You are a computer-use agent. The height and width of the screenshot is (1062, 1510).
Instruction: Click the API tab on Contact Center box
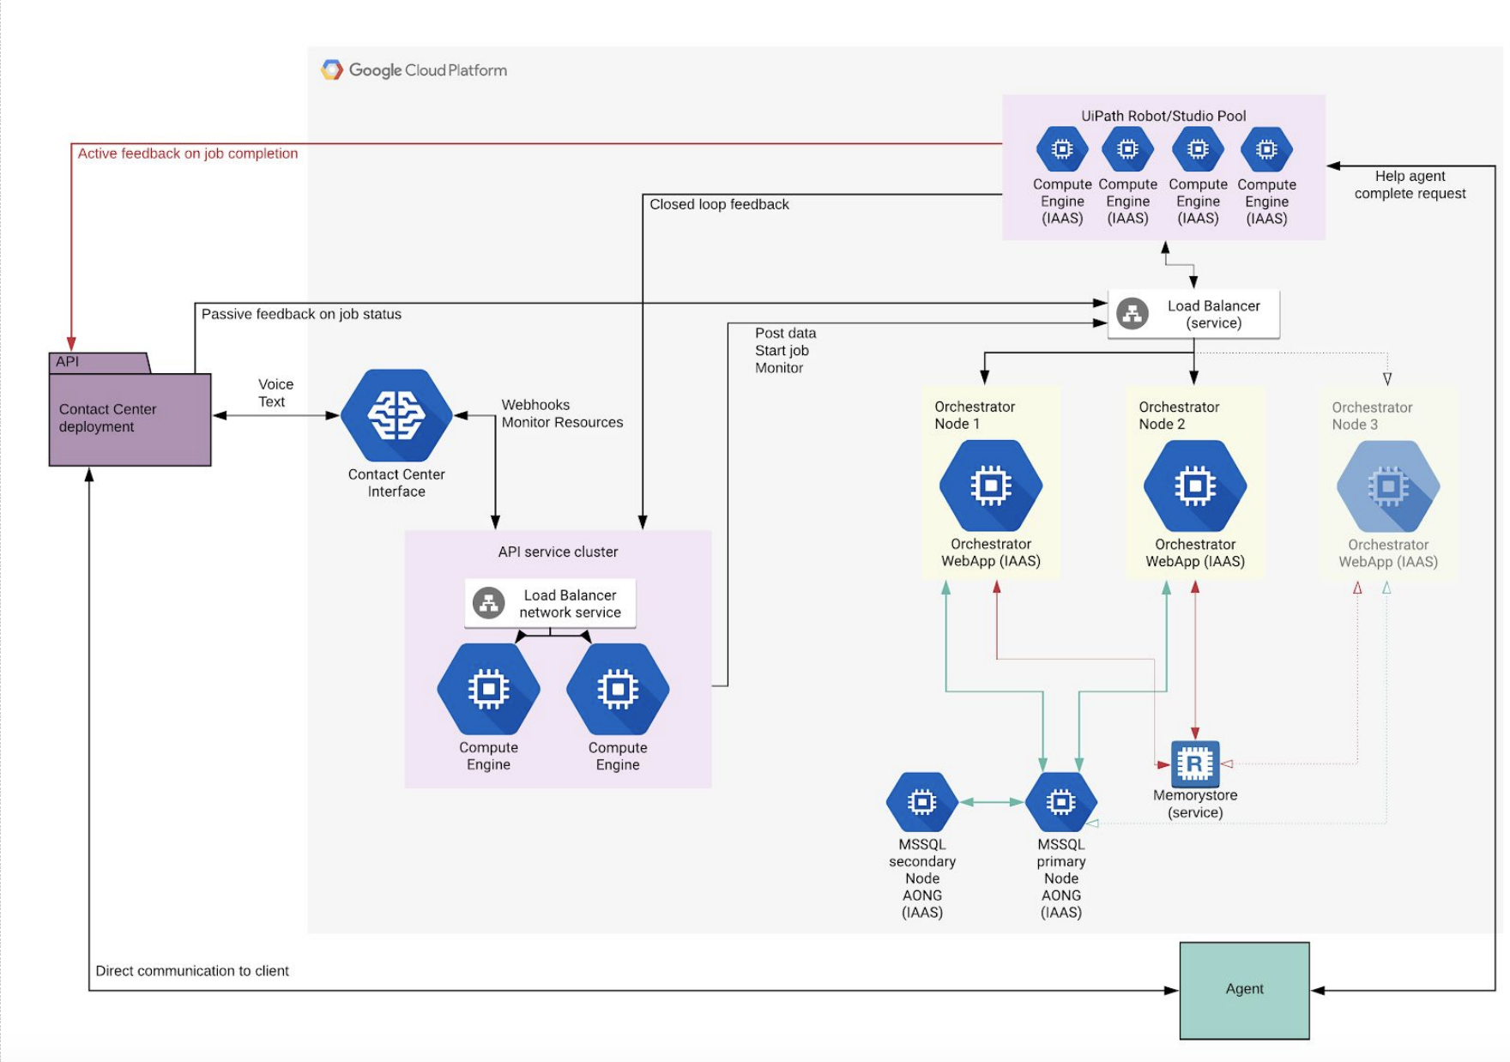pos(100,362)
